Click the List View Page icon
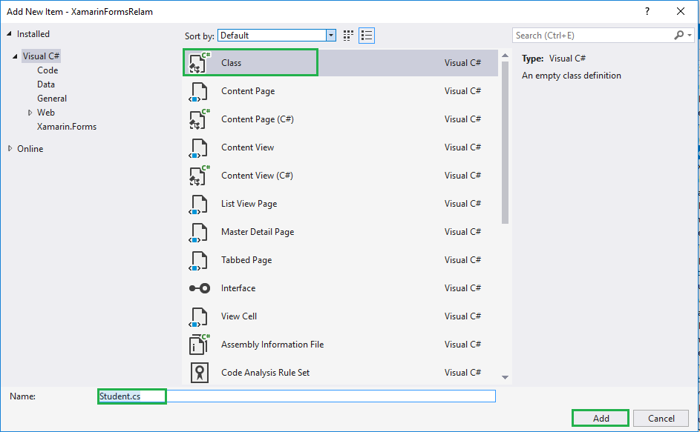The width and height of the screenshot is (700, 432). [198, 204]
